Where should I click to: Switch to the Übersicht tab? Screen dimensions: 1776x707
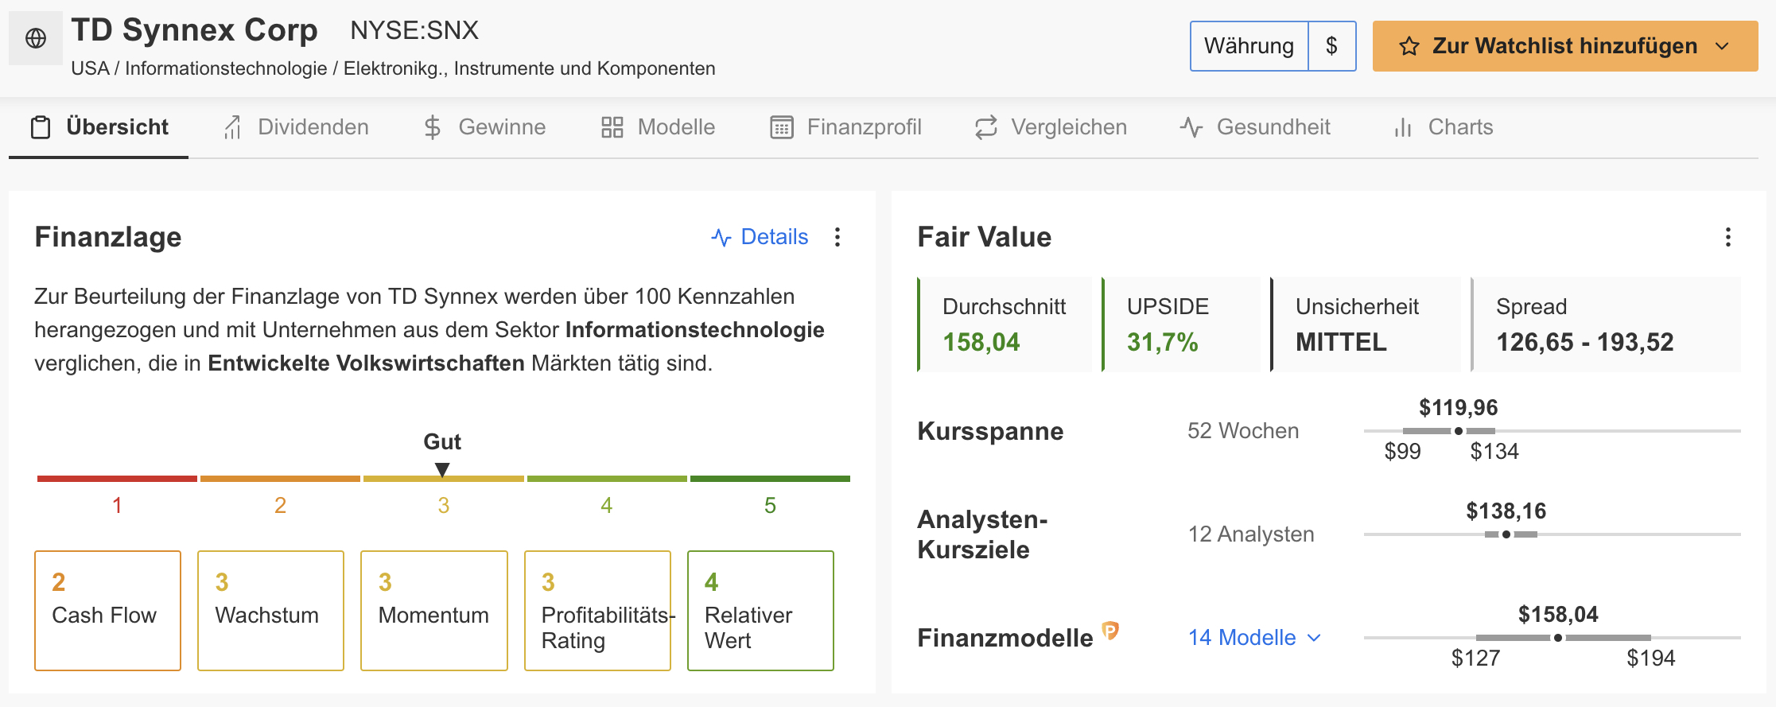pyautogui.click(x=99, y=127)
